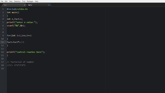
Task: Click the opening brace on line 3
Action: 7,16
